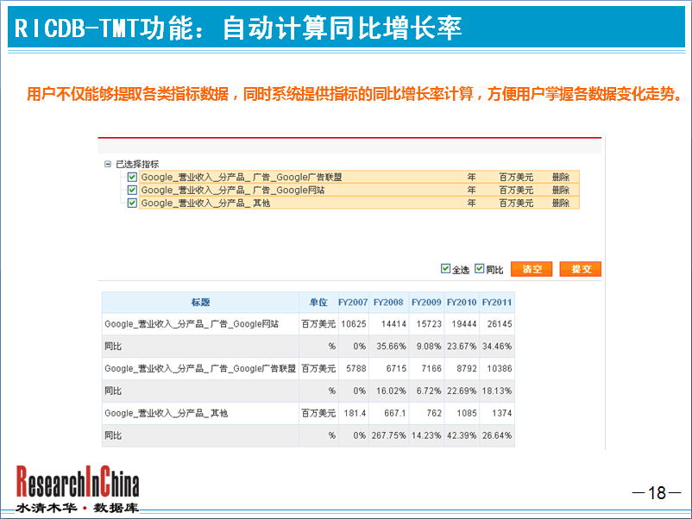Select the 分产品_其他 indicator in the selected list

pyautogui.click(x=359, y=203)
